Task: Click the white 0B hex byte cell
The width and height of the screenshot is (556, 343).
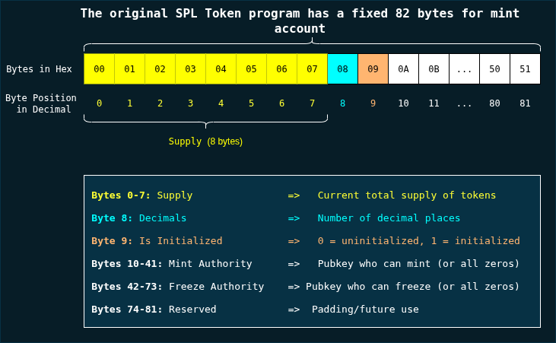Action: (x=434, y=69)
